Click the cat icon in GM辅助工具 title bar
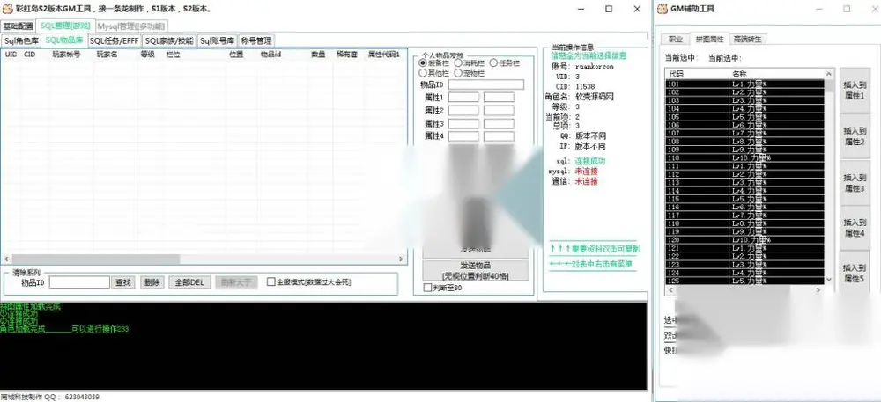The width and height of the screenshot is (881, 402). pyautogui.click(x=663, y=9)
